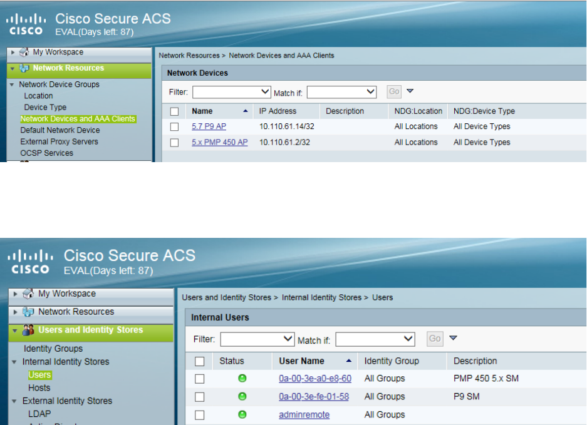
Task: Click green status icon for 0a-00-3e-a0-e8-60
Action: (x=242, y=378)
